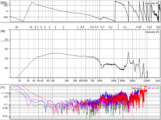The image size is (161, 120).
Task: Click the [Hz] frequency unit label
Action: point(157,81)
